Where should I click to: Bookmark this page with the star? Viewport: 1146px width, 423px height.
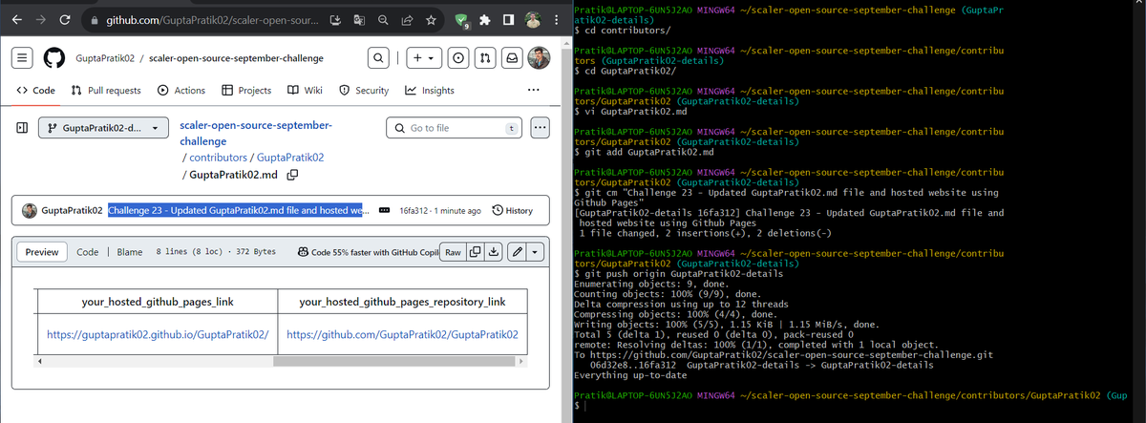[x=430, y=20]
